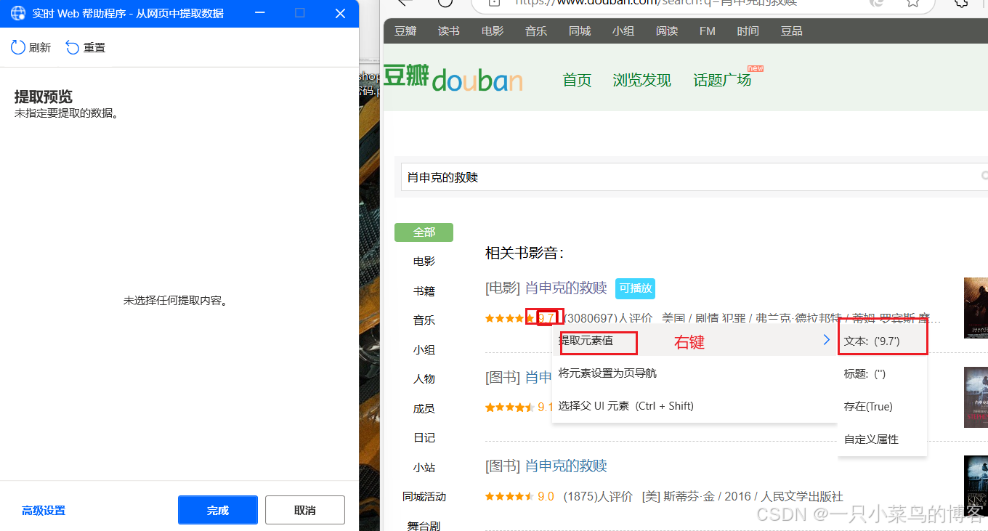Select 书籍 category filter
Image resolution: width=988 pixels, height=531 pixels.
[x=424, y=291]
